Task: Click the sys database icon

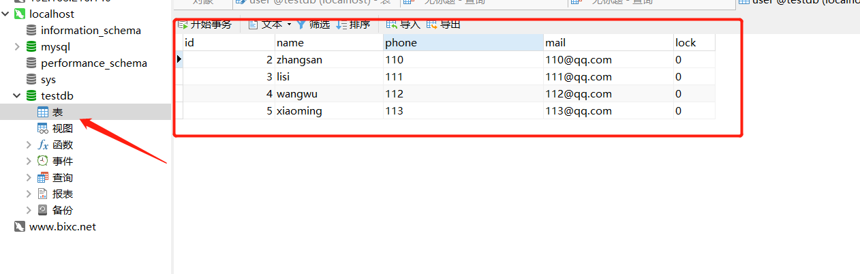Action: [x=31, y=79]
